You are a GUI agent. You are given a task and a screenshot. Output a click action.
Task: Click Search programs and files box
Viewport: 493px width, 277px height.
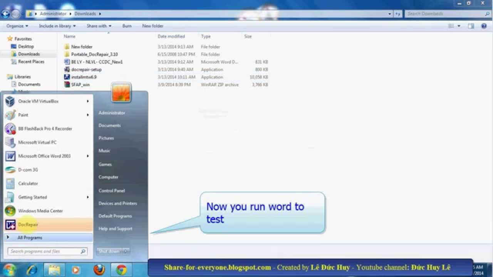pos(48,252)
